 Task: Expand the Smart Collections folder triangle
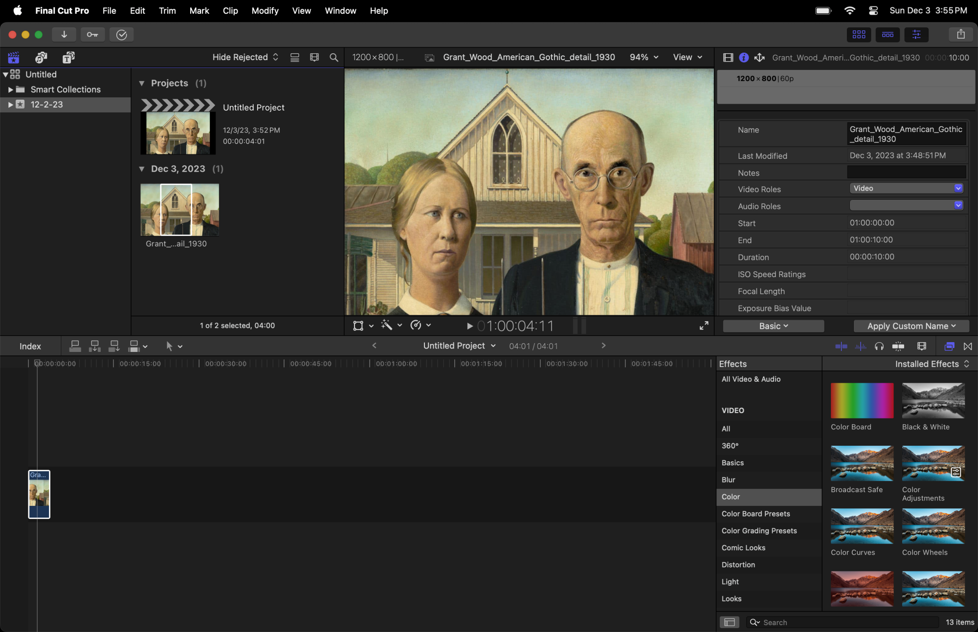tap(10, 89)
